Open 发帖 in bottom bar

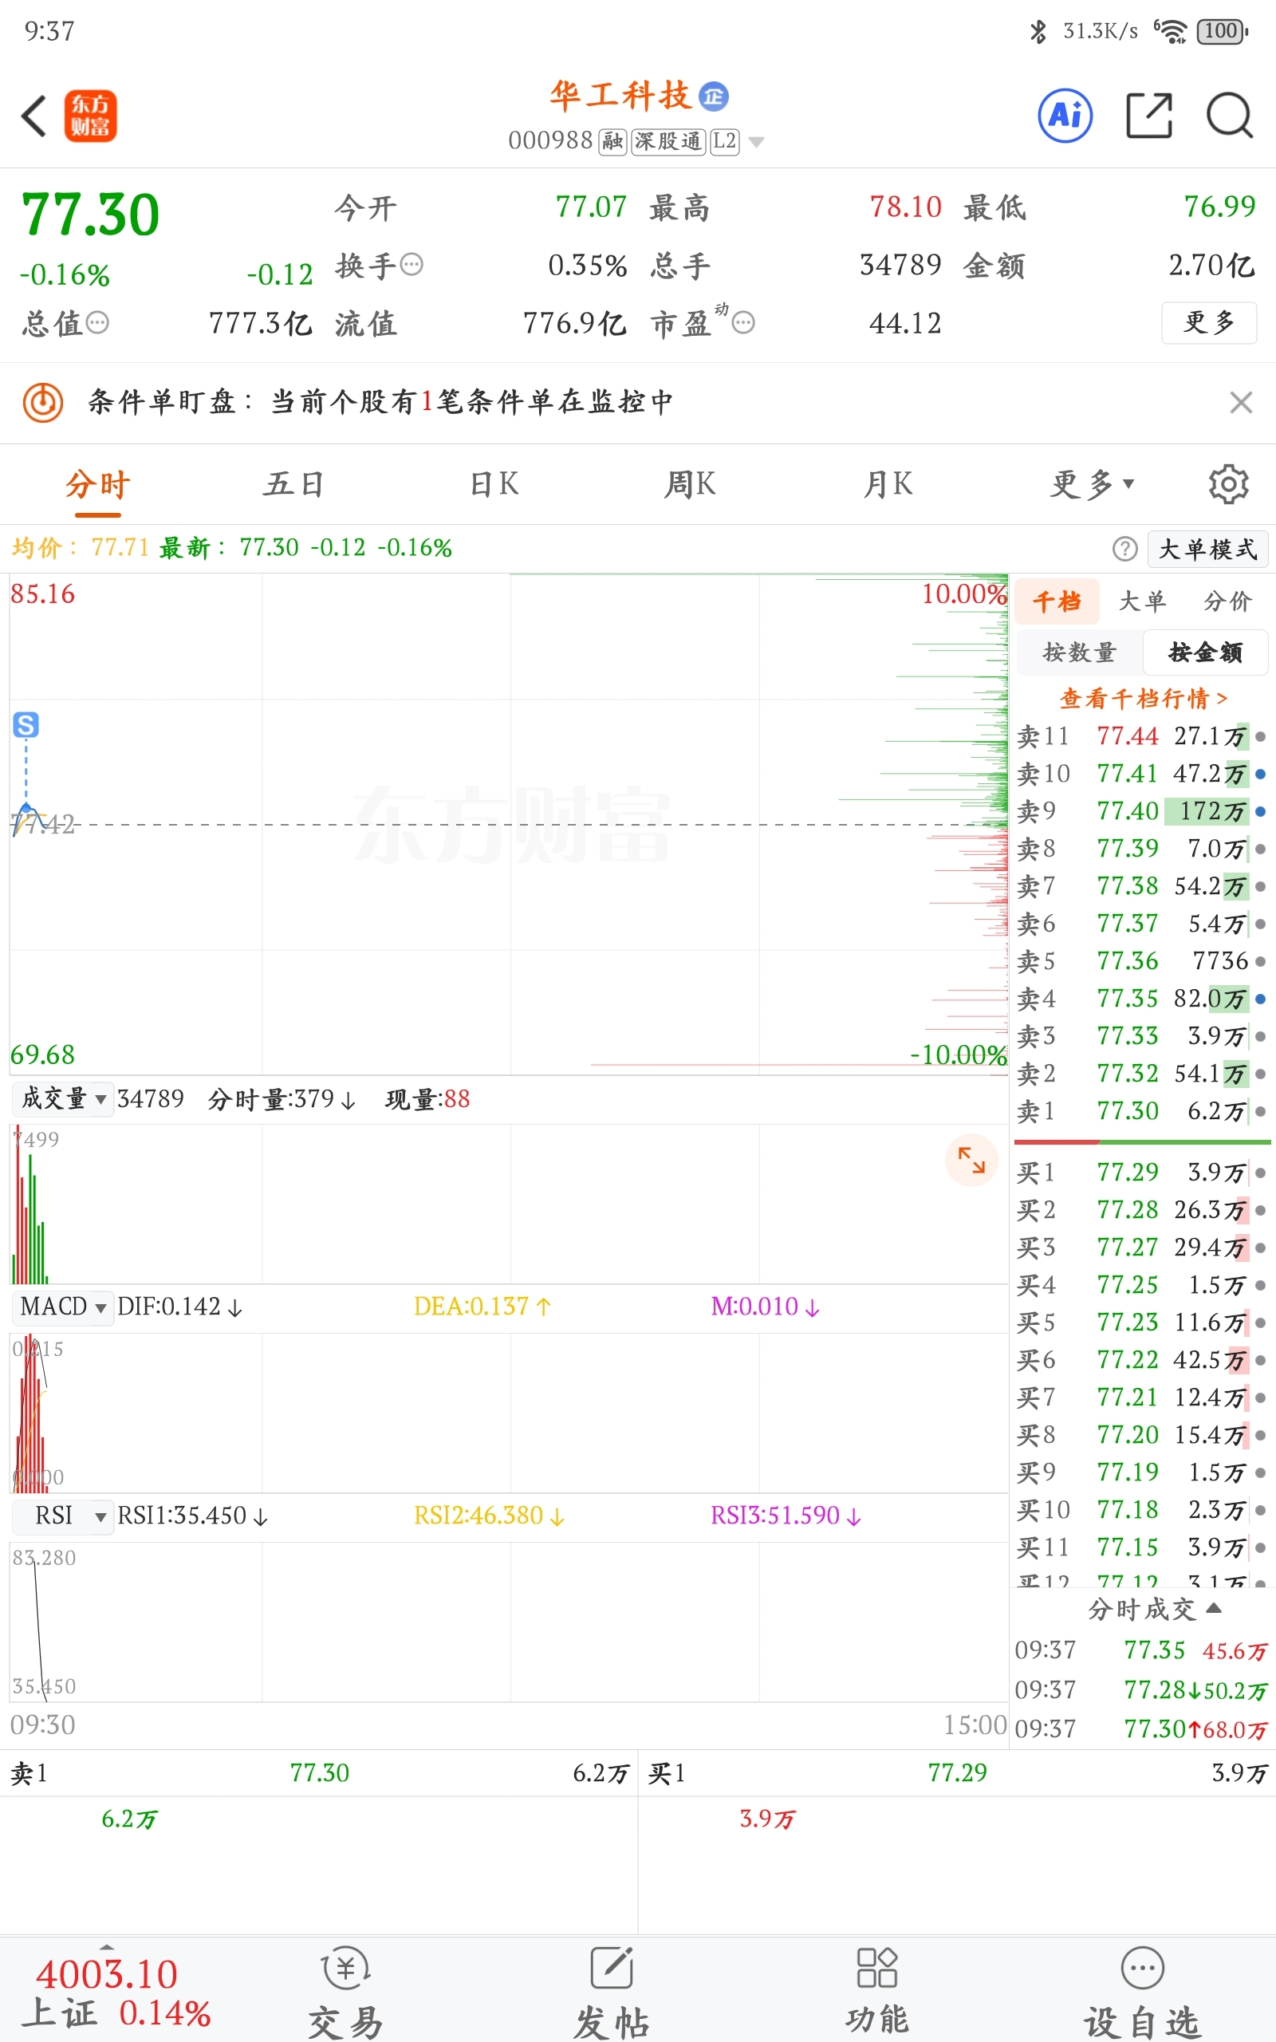[x=612, y=1993]
